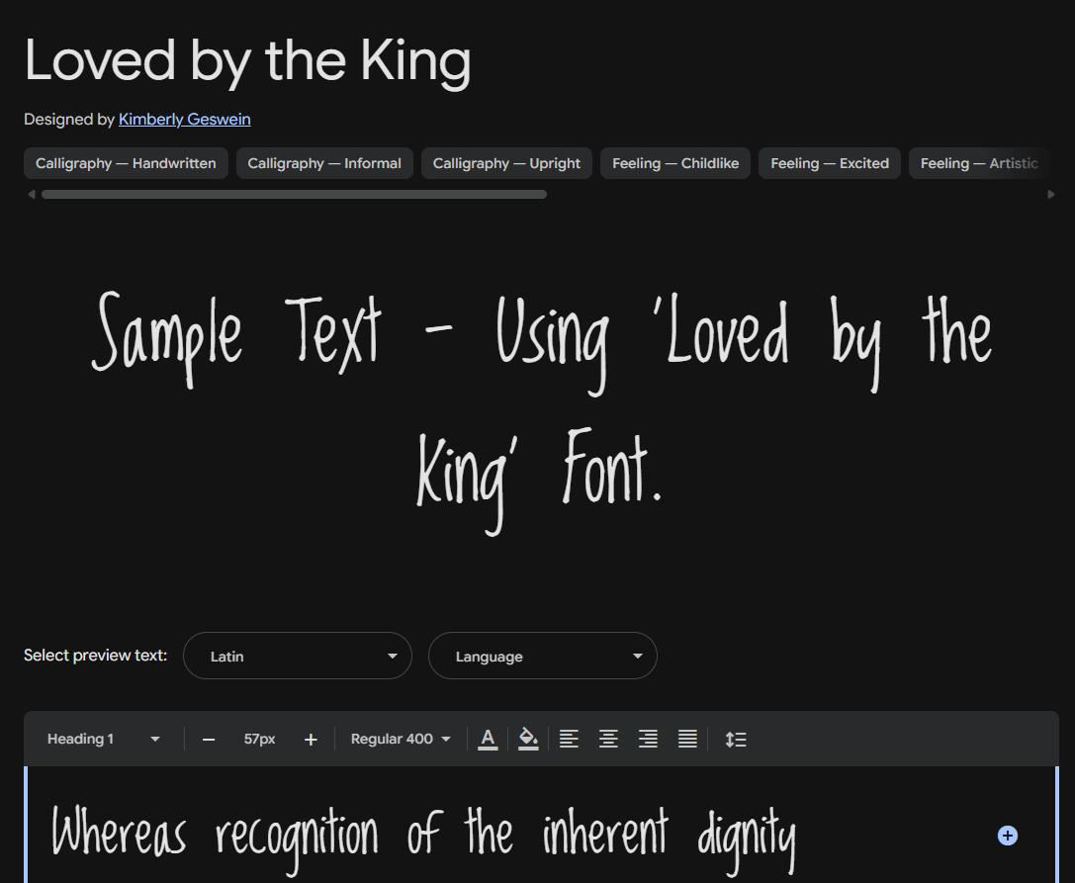Open the background fill color icon
The height and width of the screenshot is (883, 1075).
[x=528, y=739]
